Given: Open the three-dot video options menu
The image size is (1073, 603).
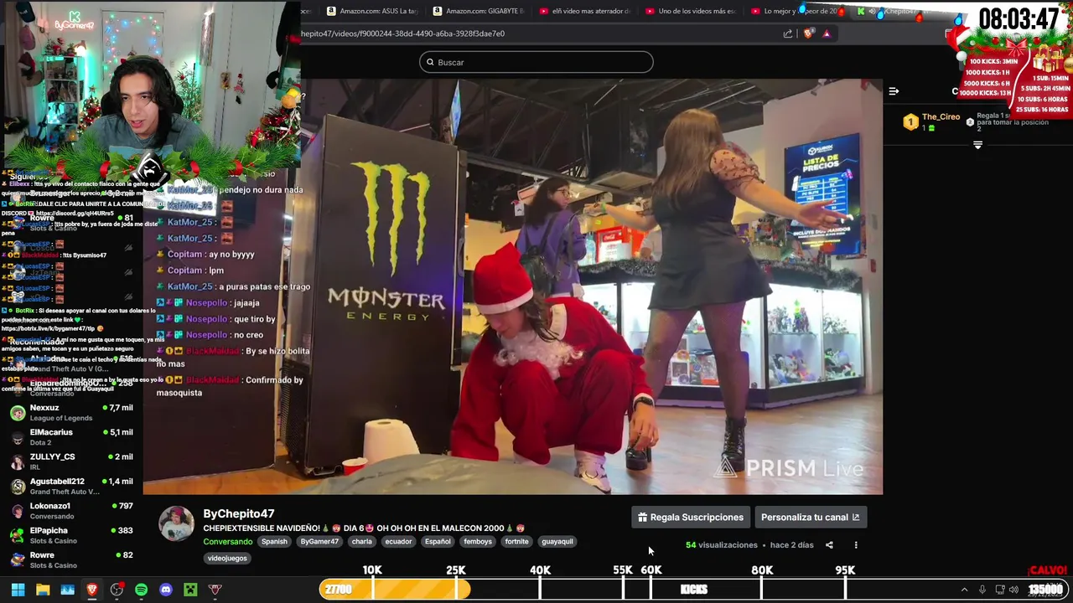Looking at the screenshot, I should click(x=856, y=545).
